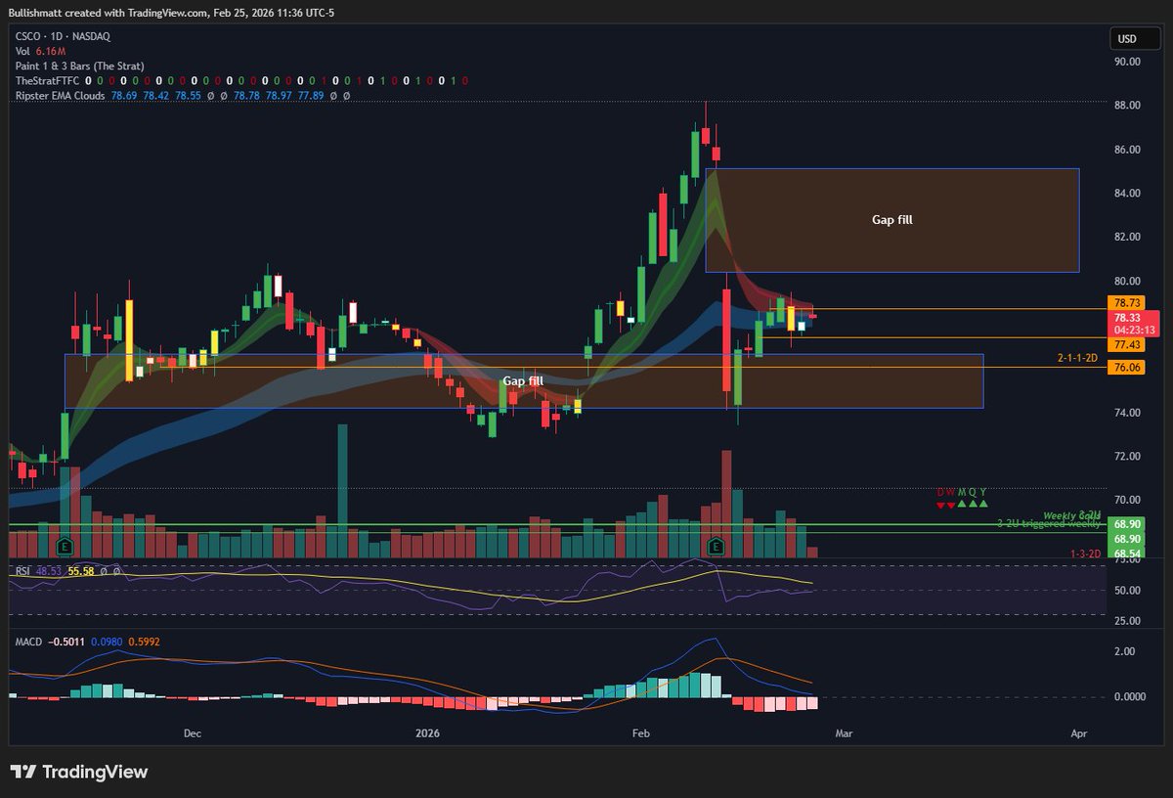Viewport: 1173px width, 798px height.
Task: Click the red 1-3-2D label
Action: click(x=1084, y=554)
